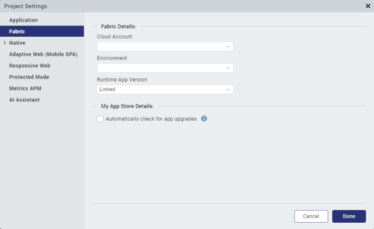This screenshot has height=229, width=374.
Task: Click the Linked value in Runtime App Version
Action: tap(108, 89)
